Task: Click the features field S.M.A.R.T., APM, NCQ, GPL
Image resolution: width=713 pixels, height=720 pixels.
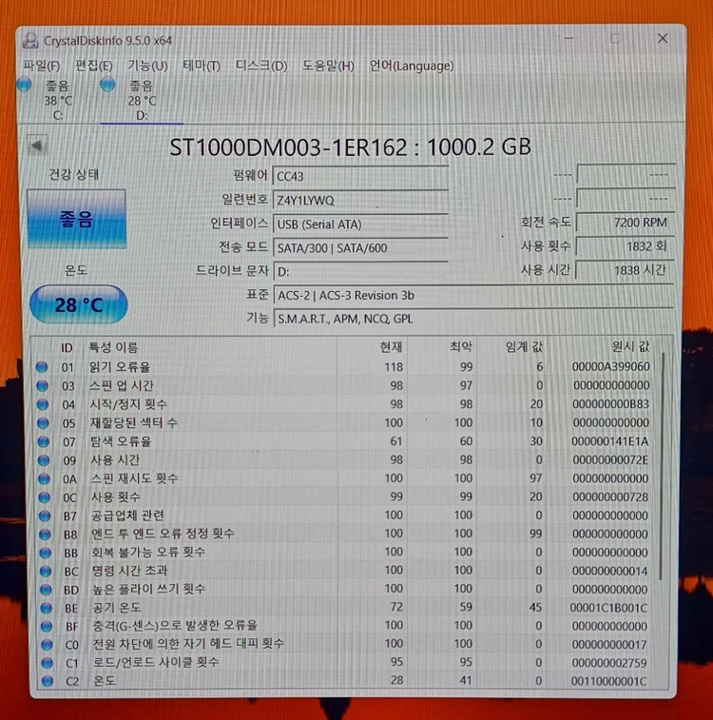Action: 473,319
